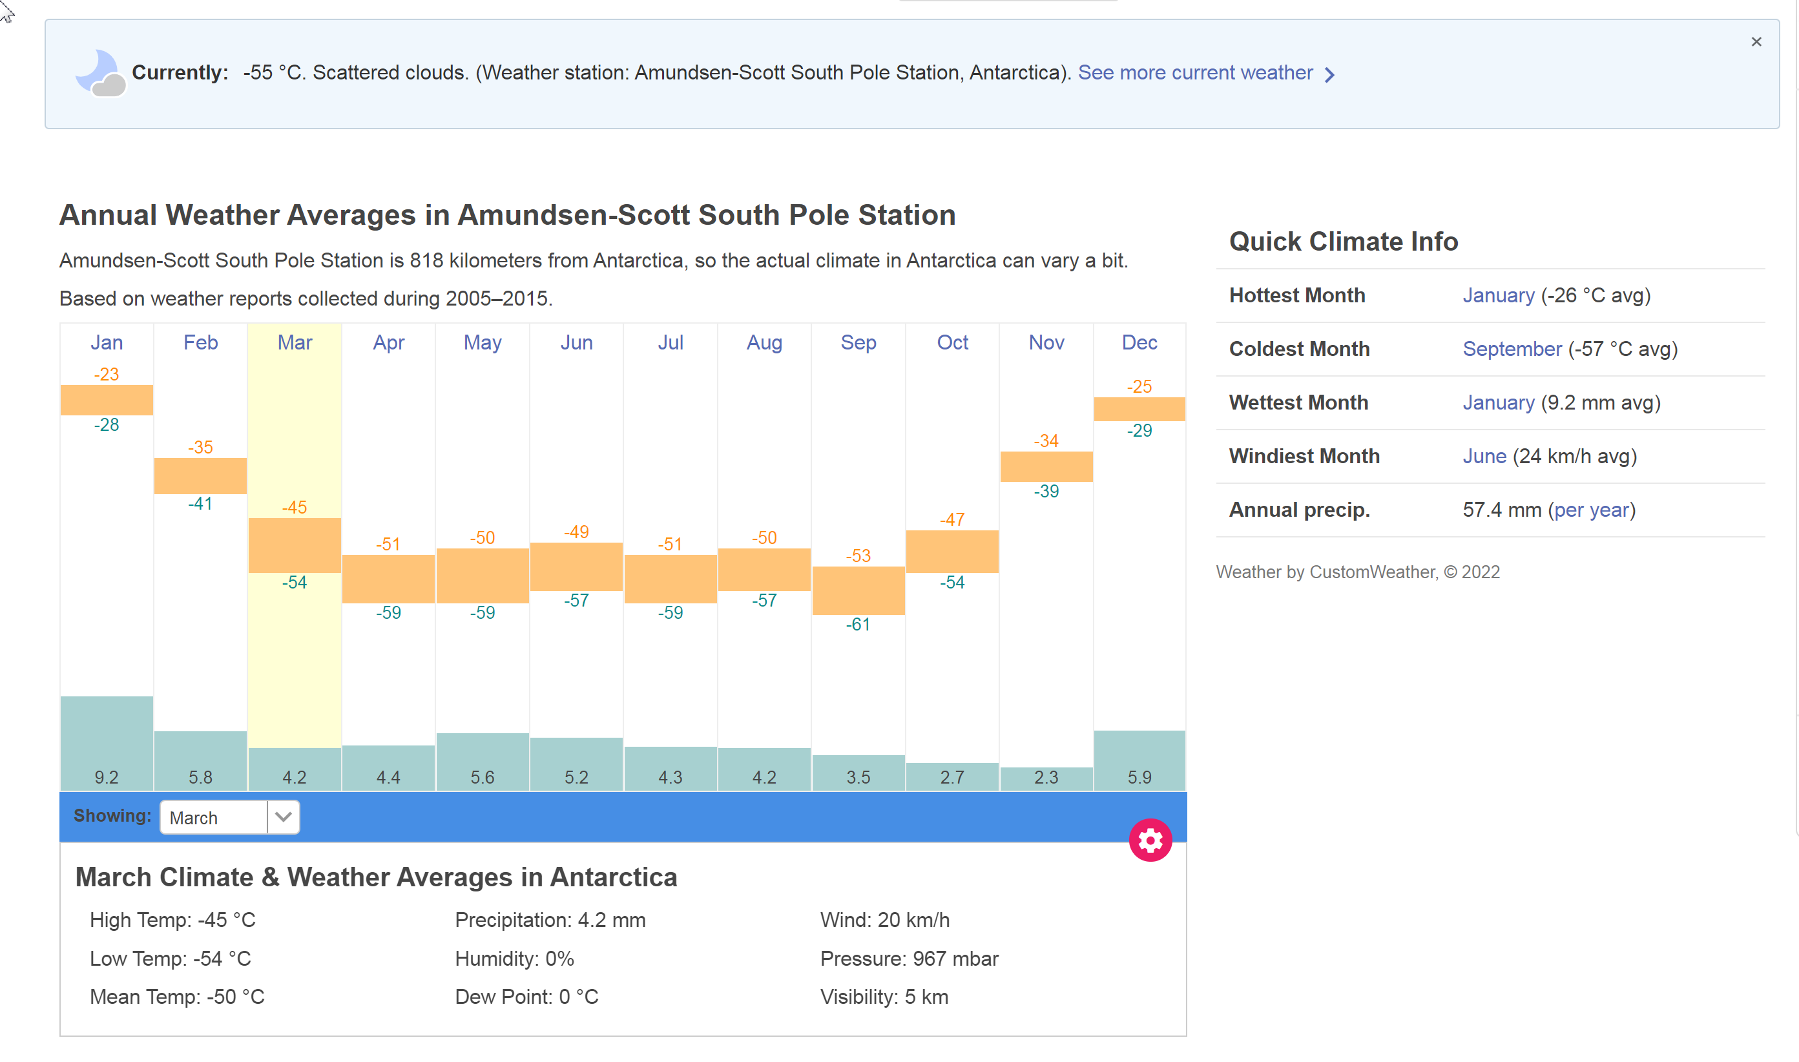Select the Mar column header
Image resolution: width=1799 pixels, height=1062 pixels.
pyautogui.click(x=294, y=342)
